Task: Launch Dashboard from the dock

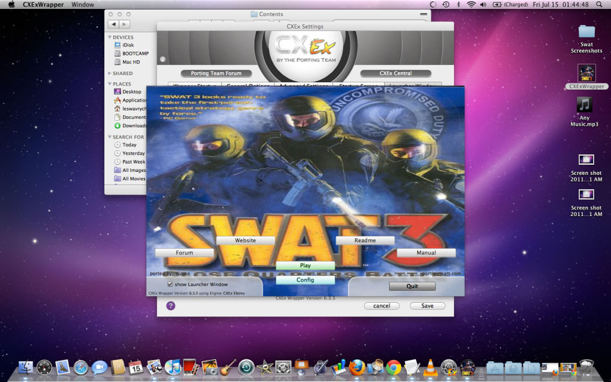Action: tap(44, 367)
